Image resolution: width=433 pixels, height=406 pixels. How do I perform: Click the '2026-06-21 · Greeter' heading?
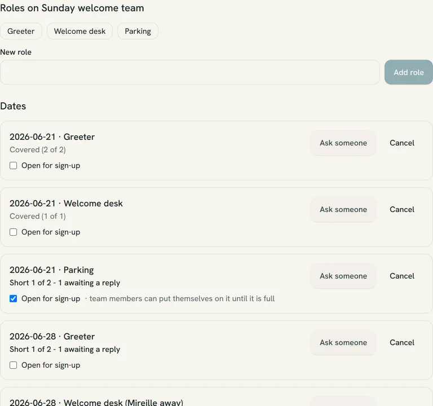pyautogui.click(x=52, y=137)
